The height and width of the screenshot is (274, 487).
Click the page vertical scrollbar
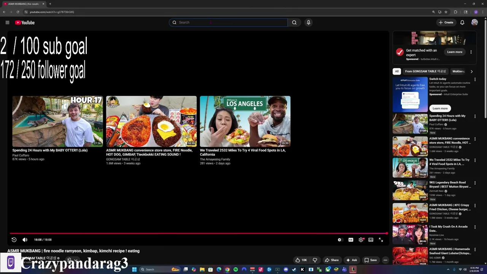pos(485,68)
